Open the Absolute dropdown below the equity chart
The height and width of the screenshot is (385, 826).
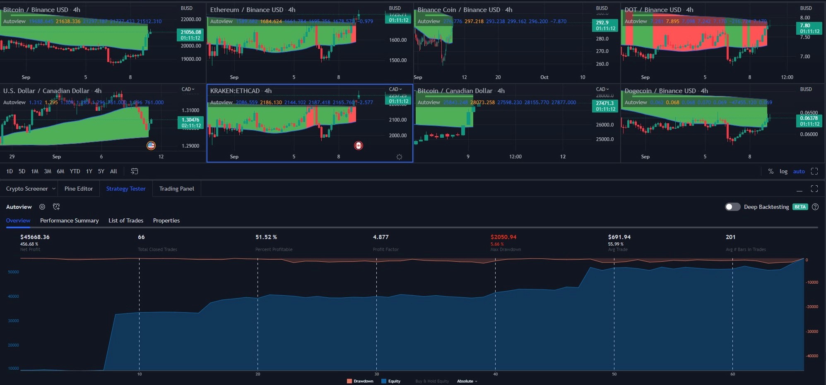coord(466,381)
